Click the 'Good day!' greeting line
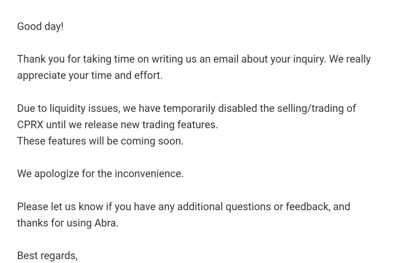 40,27
